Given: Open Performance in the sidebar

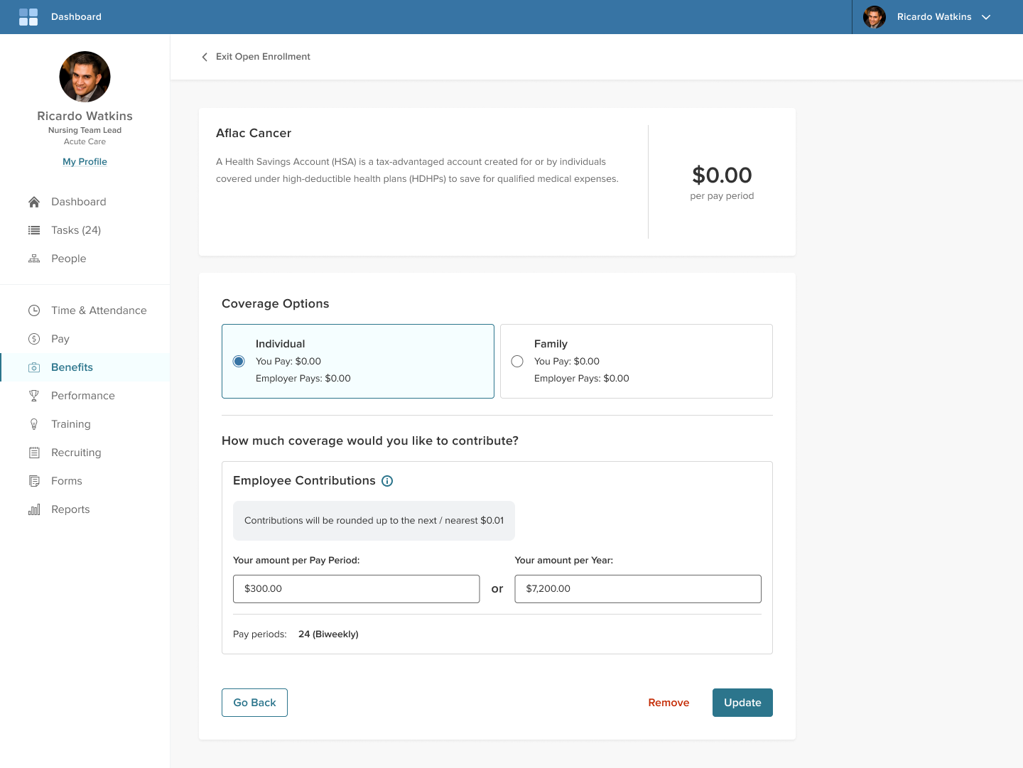Looking at the screenshot, I should [x=85, y=396].
